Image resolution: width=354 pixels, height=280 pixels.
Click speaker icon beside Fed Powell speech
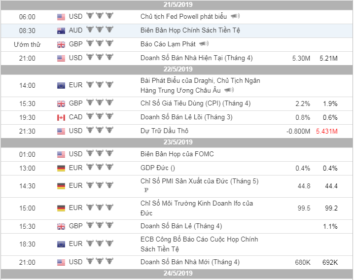click(234, 16)
